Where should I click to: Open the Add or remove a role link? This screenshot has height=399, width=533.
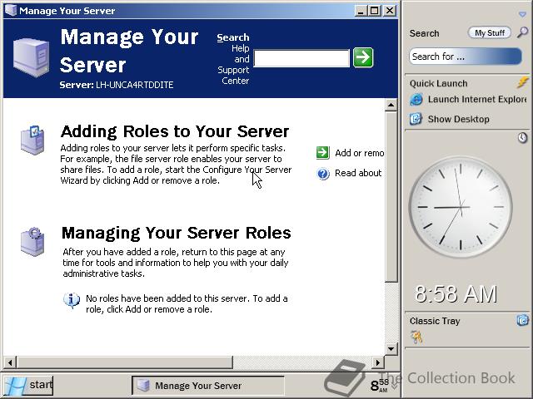click(x=359, y=153)
